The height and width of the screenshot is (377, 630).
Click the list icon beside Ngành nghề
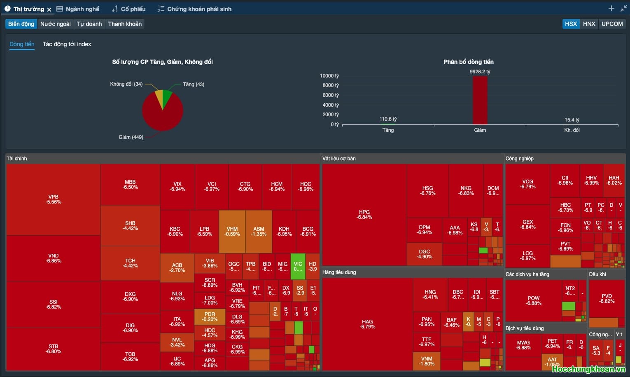tap(60, 9)
